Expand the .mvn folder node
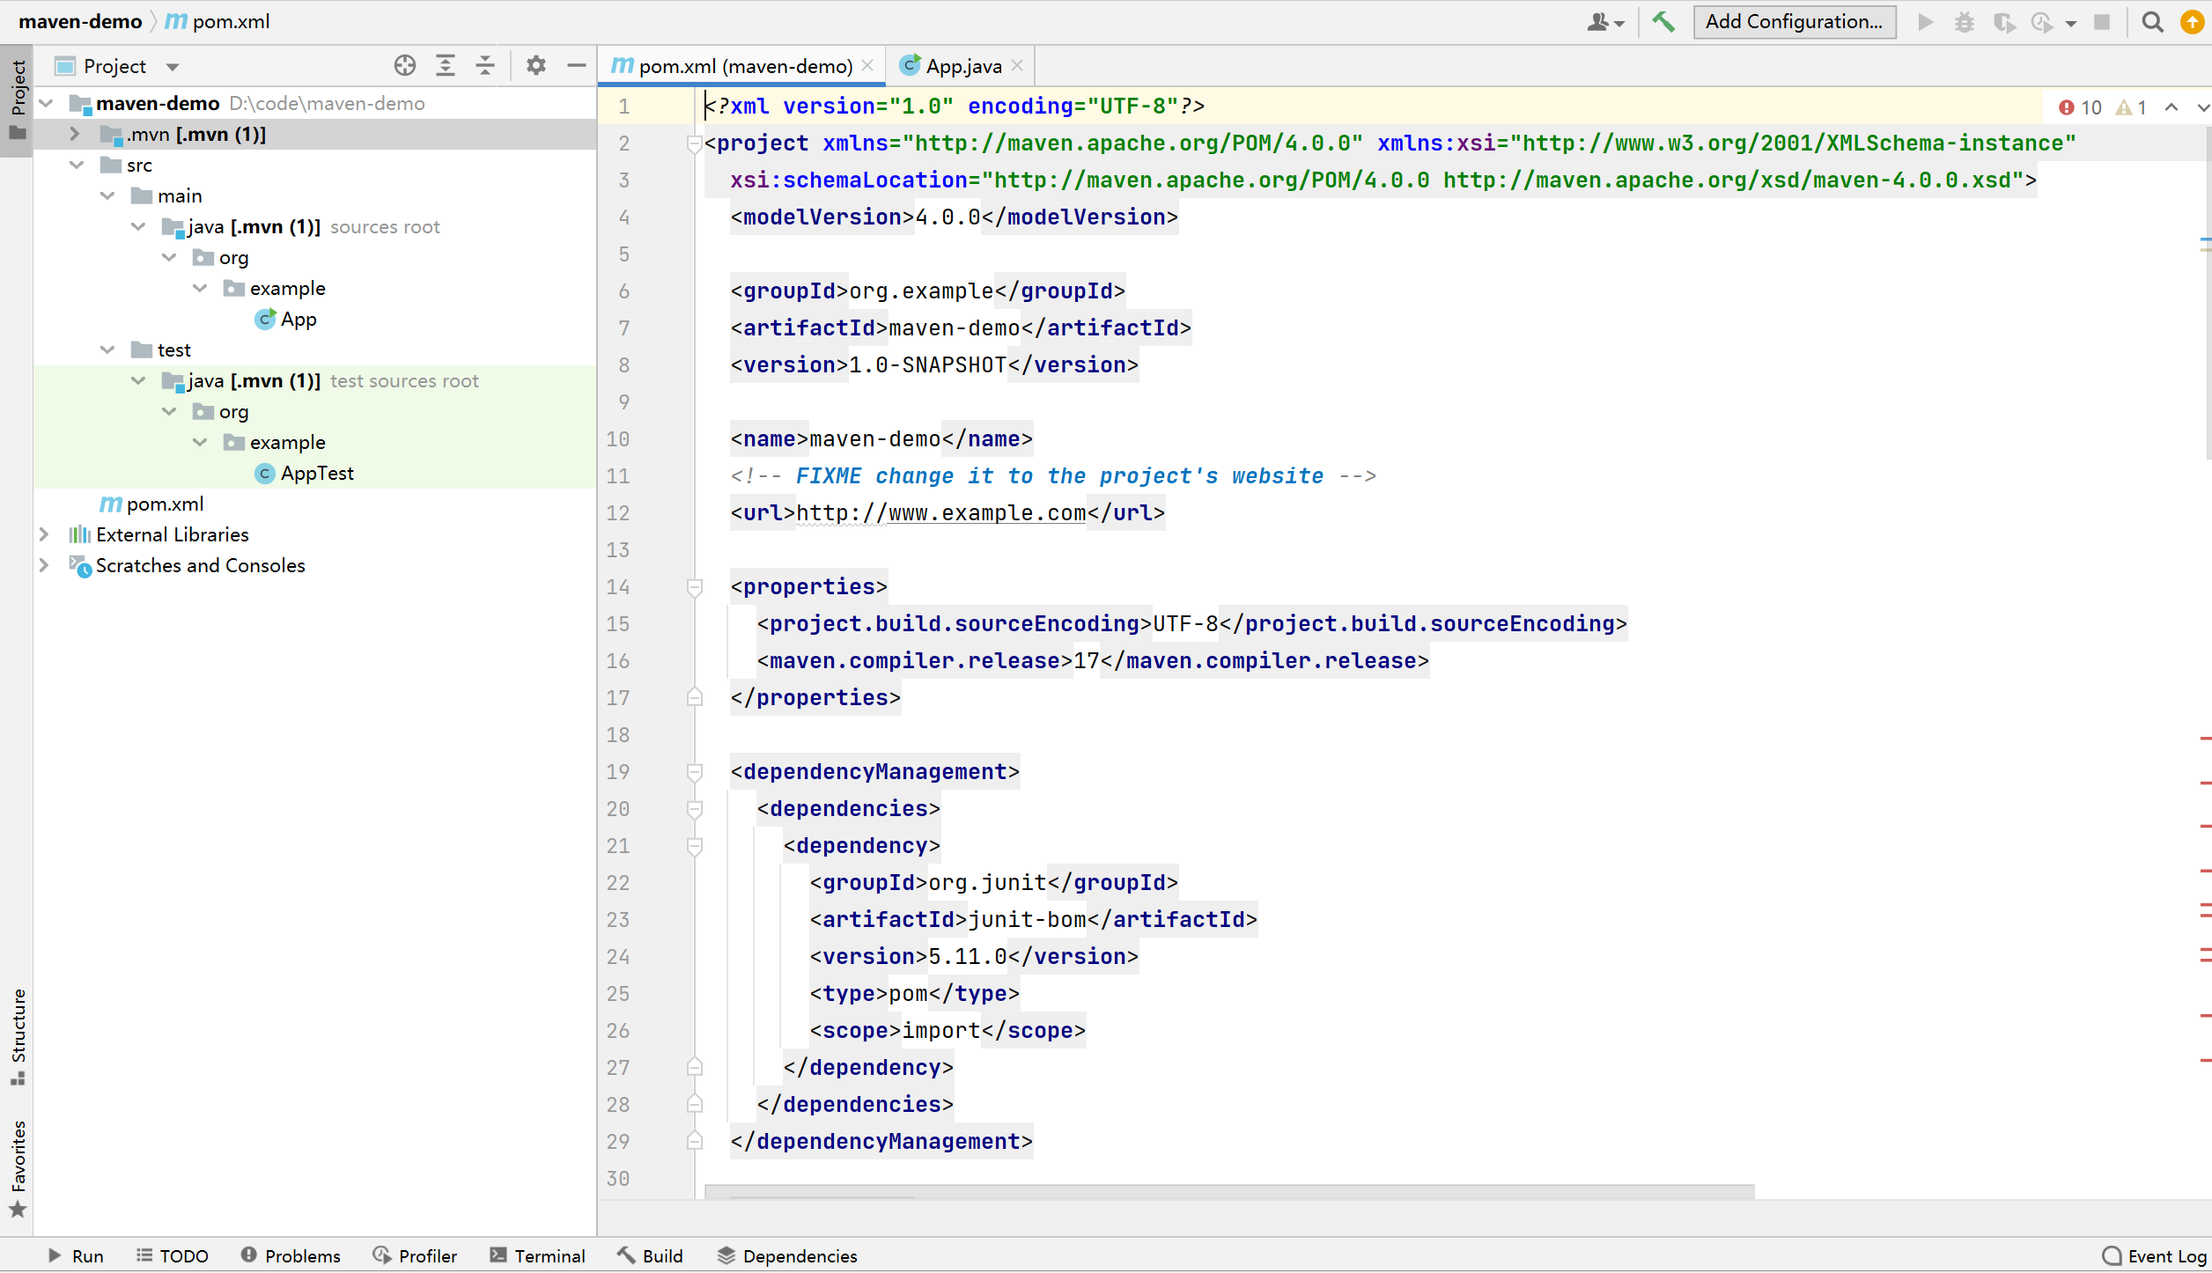The height and width of the screenshot is (1273, 2212). pyautogui.click(x=75, y=134)
